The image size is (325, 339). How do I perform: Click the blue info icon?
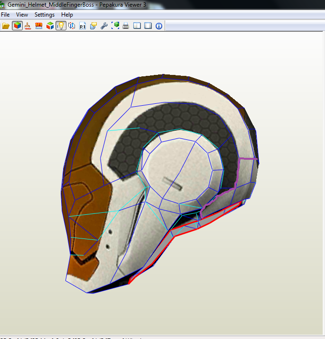[x=159, y=26]
